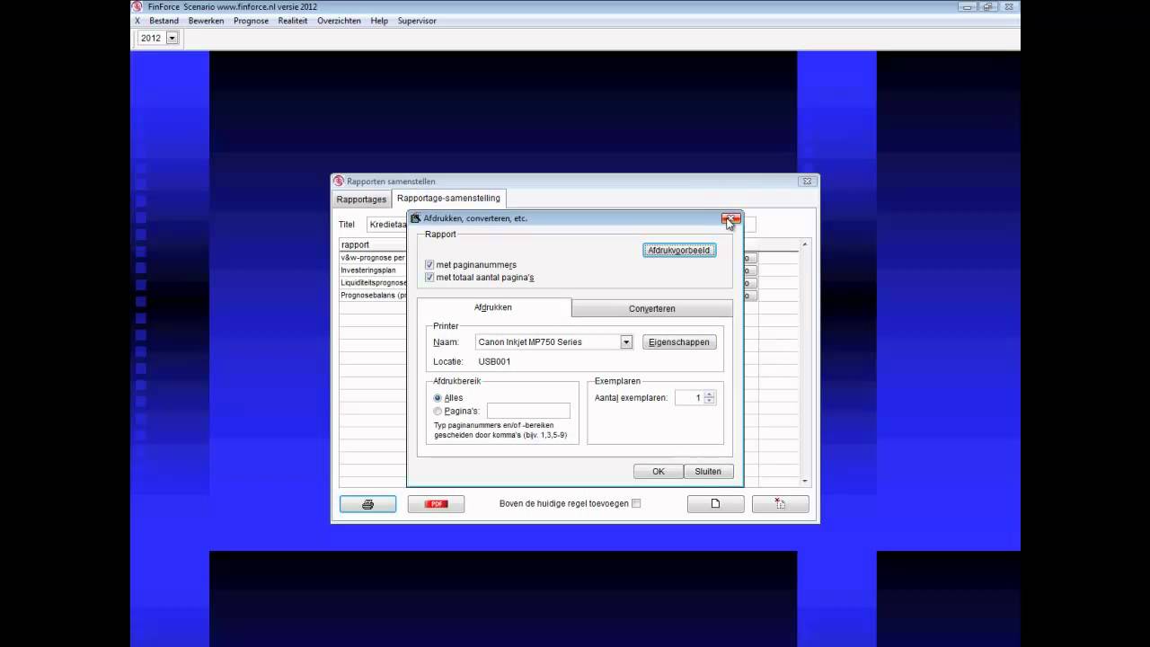
Task: Open the Overzichten menu
Action: click(339, 21)
